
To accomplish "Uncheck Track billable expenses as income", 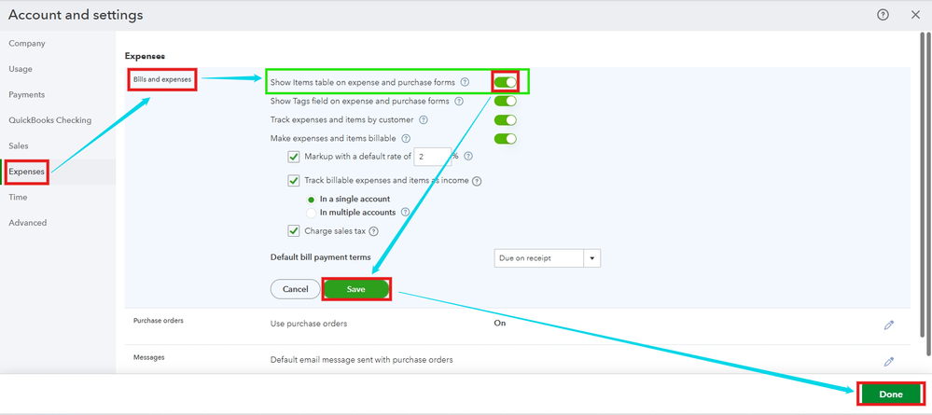I will 294,180.
